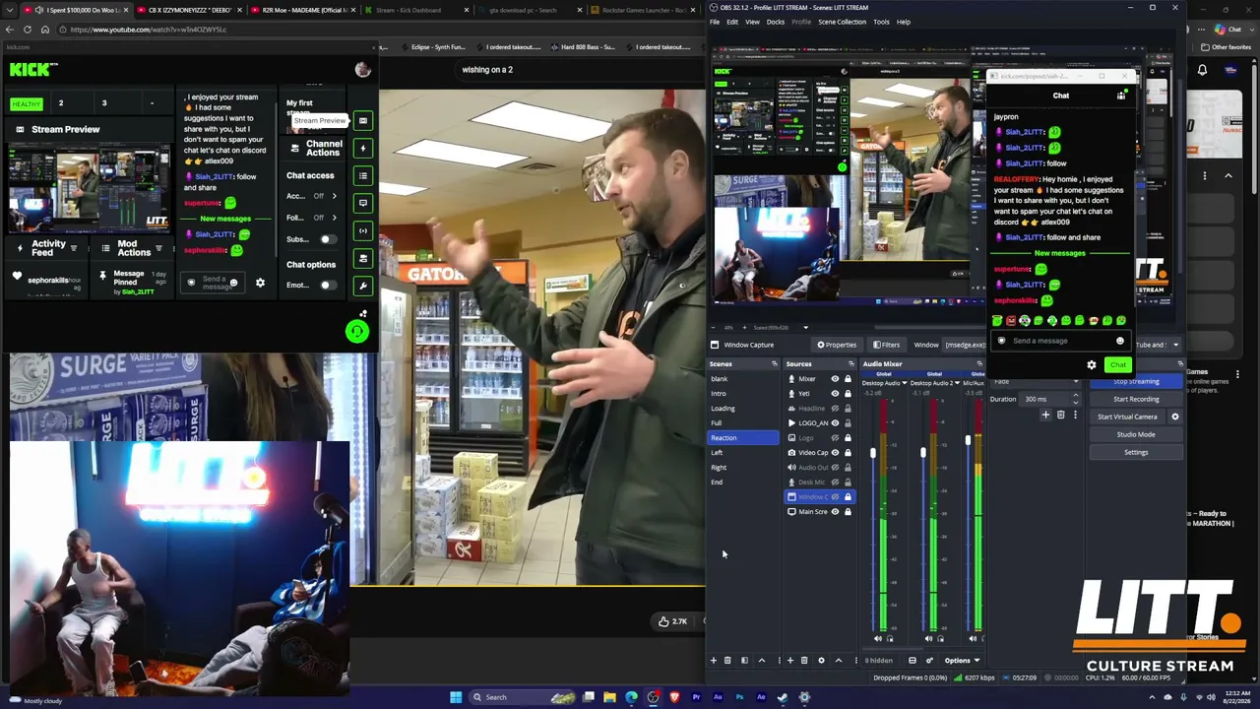
Task: Launch Premiere Pro from the taskbar
Action: [696, 697]
